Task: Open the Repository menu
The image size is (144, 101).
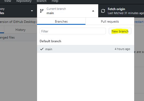Action: click(24, 1)
